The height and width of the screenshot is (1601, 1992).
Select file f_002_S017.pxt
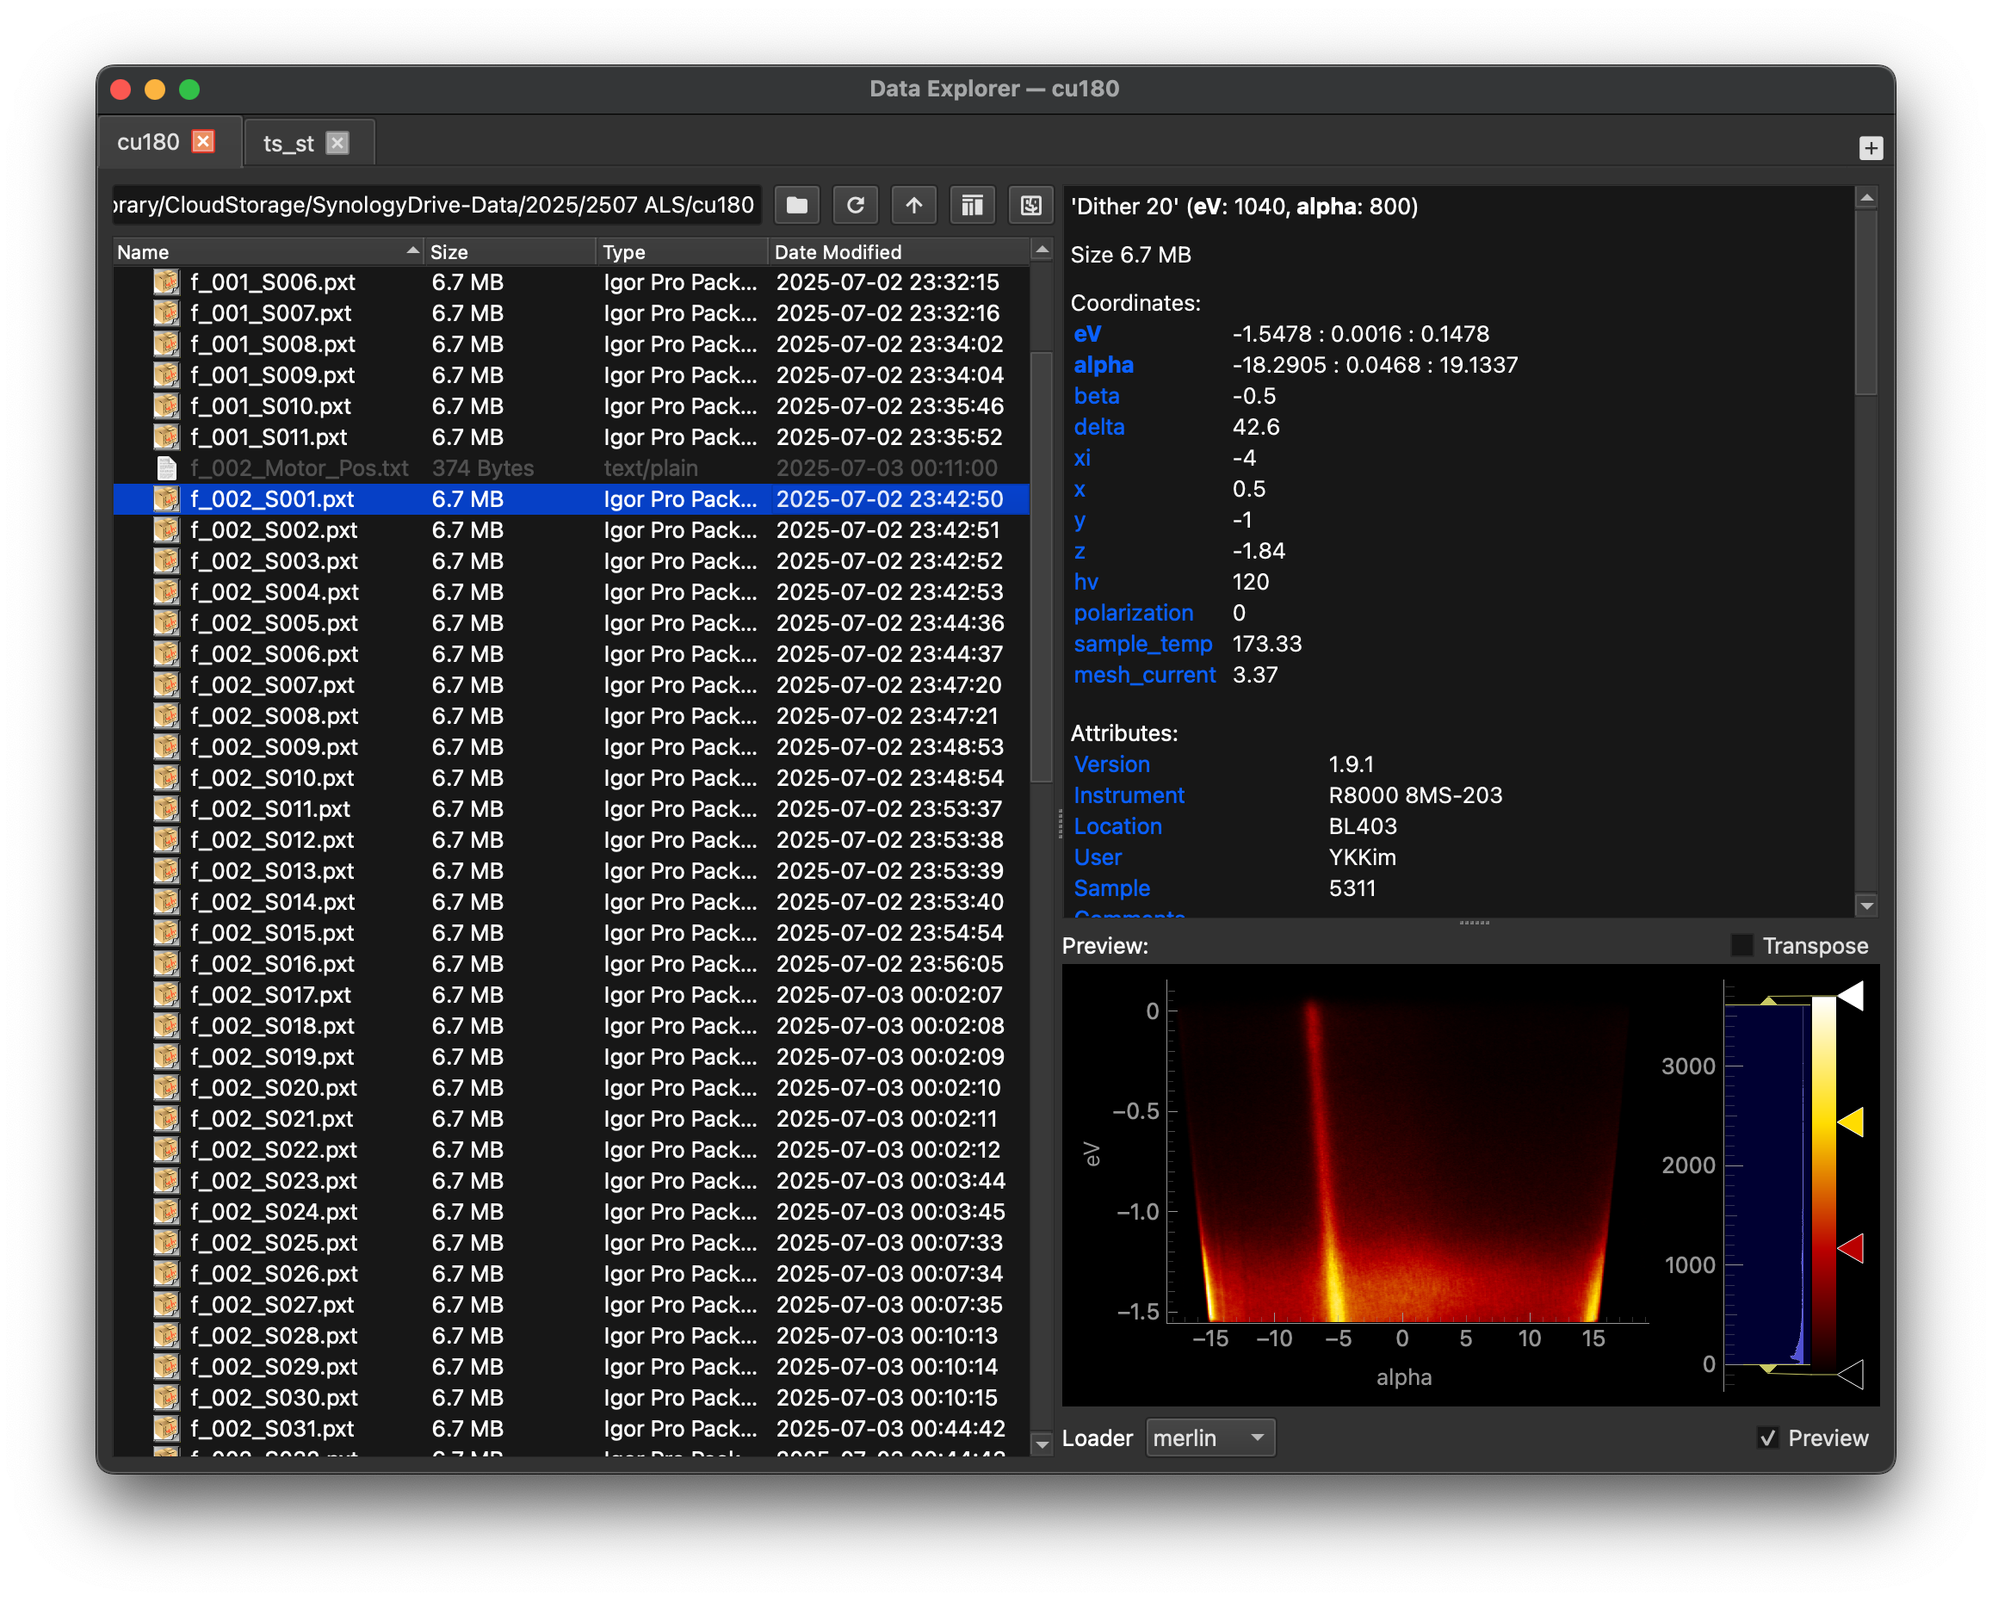point(571,995)
